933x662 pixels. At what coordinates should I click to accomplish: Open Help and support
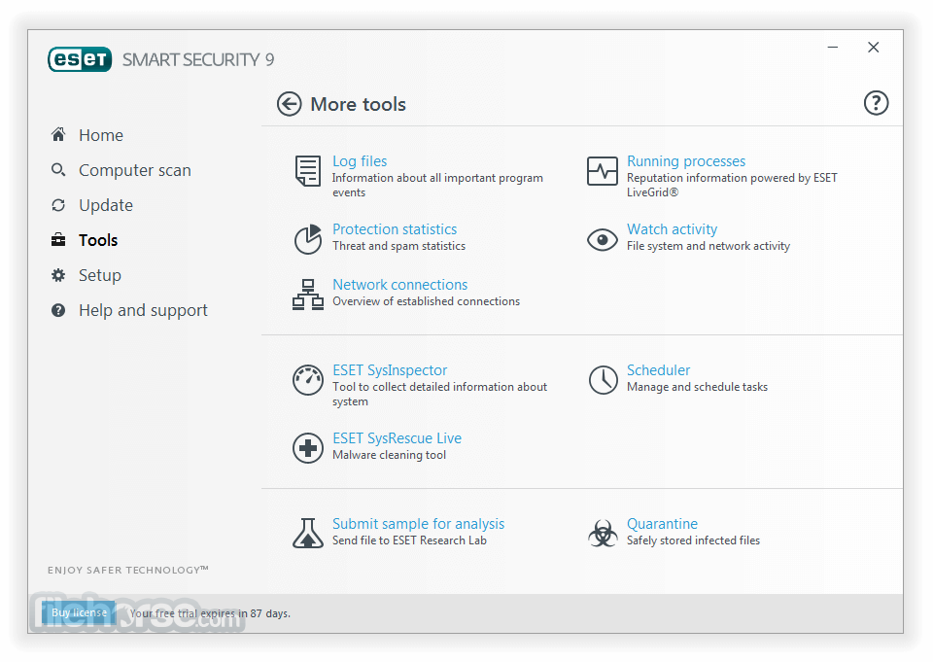[143, 311]
